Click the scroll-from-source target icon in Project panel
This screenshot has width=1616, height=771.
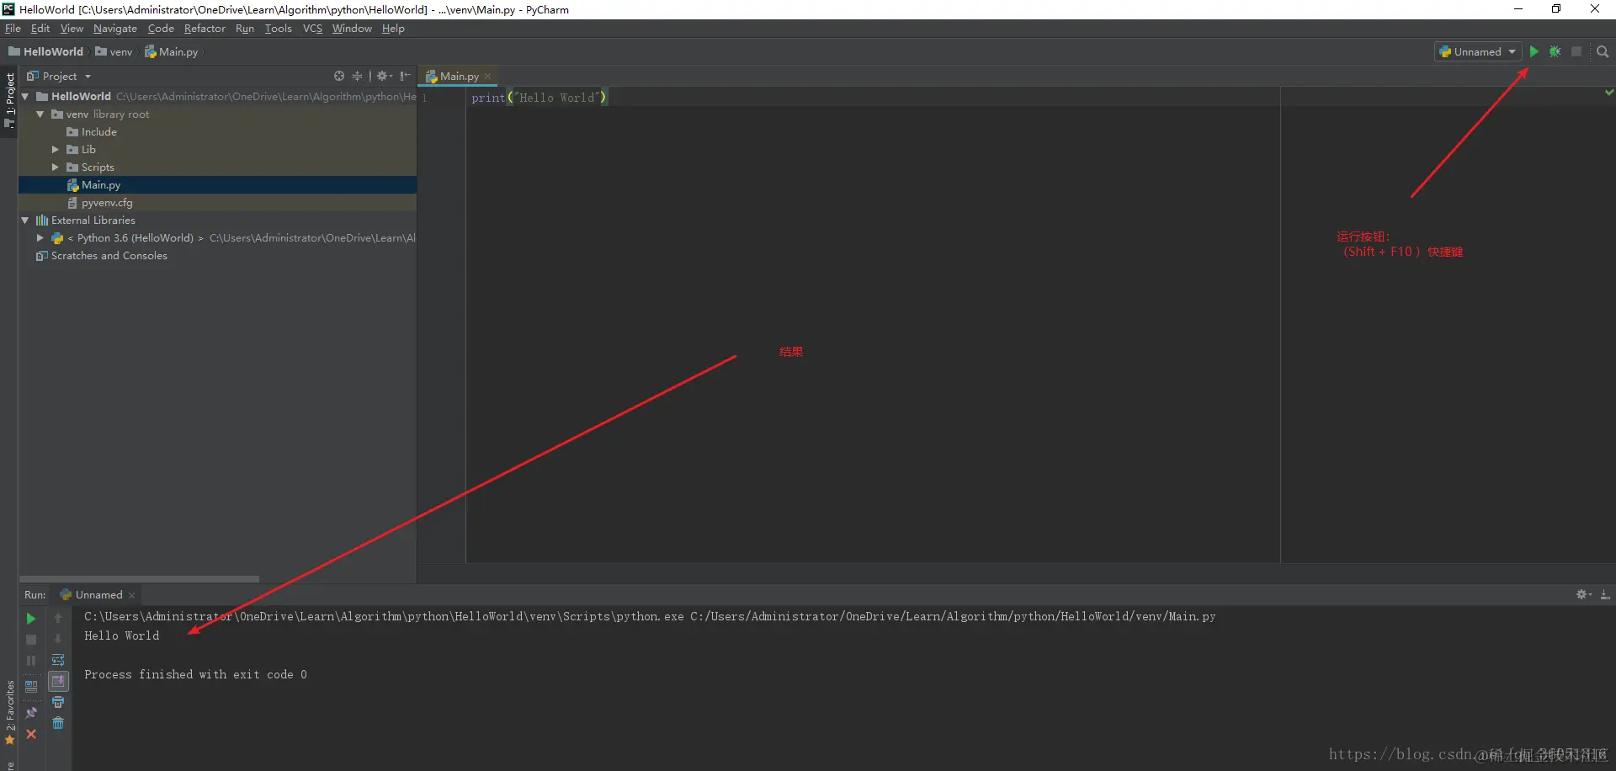tap(339, 76)
